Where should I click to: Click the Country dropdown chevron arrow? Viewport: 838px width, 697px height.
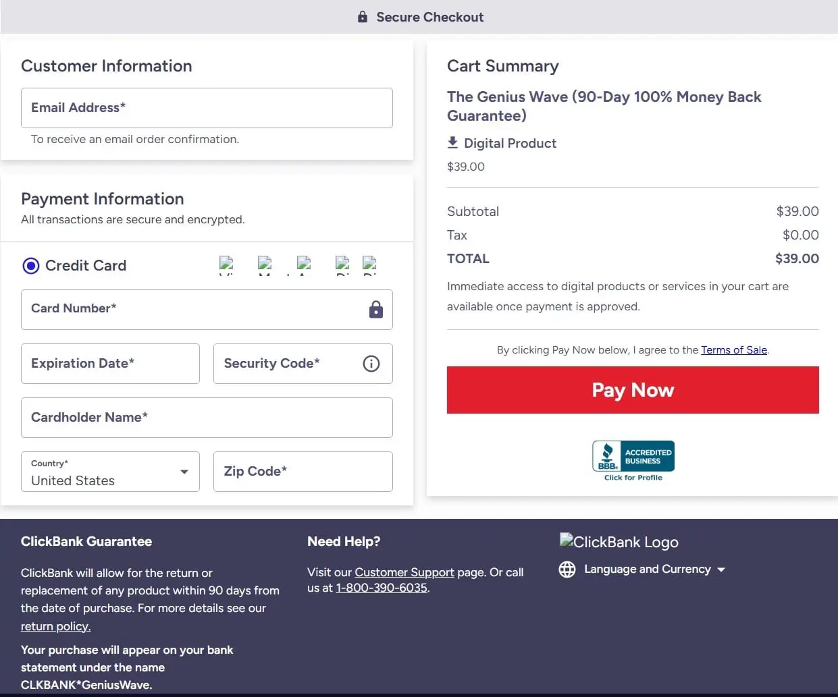(x=184, y=472)
